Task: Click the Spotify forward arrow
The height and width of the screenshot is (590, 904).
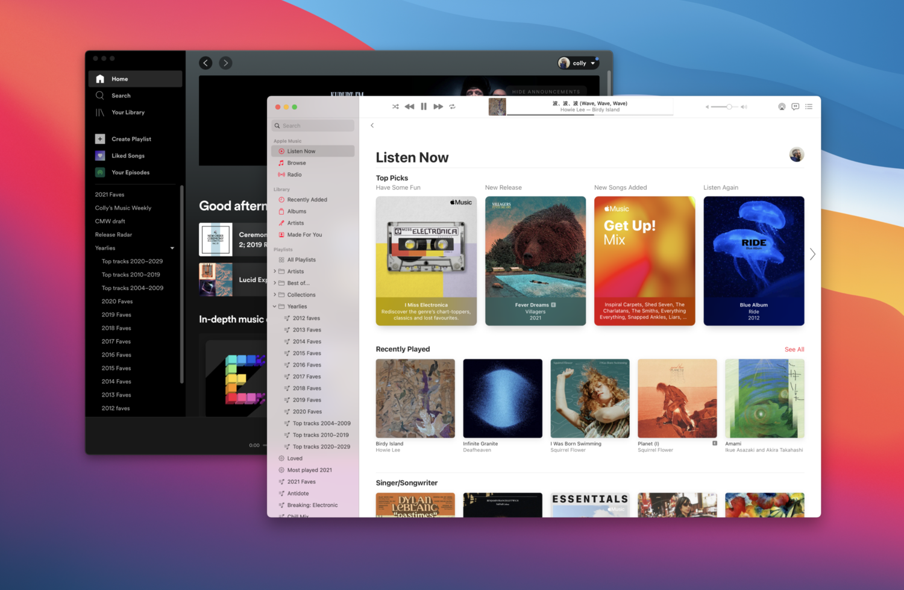Action: 225,63
